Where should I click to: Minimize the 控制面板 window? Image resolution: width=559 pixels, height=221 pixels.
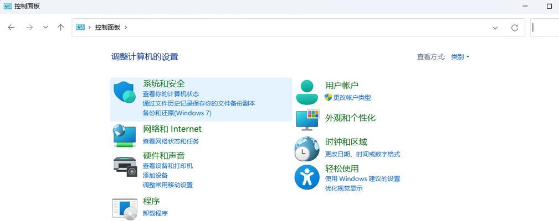[x=525, y=7]
